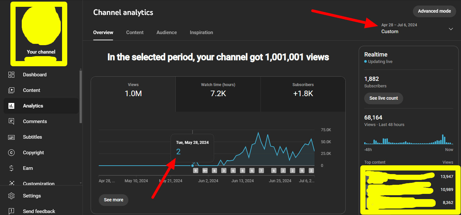The height and width of the screenshot is (215, 461).
Task: Open the Comments icon in sidebar
Action: [11, 121]
